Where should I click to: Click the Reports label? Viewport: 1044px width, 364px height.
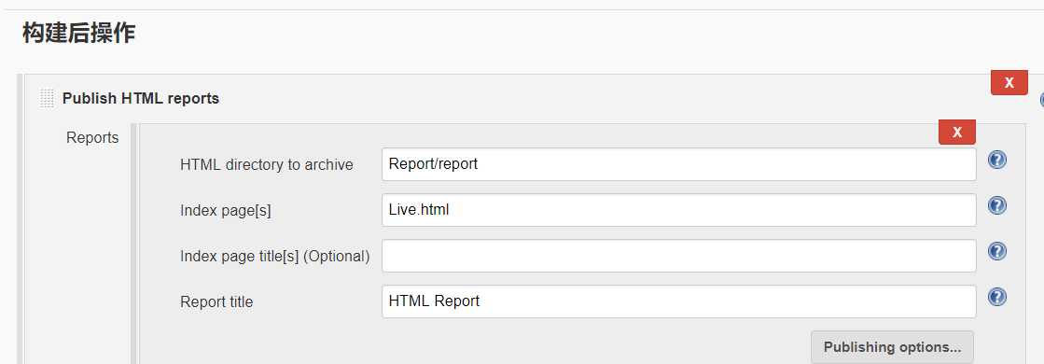pos(92,138)
